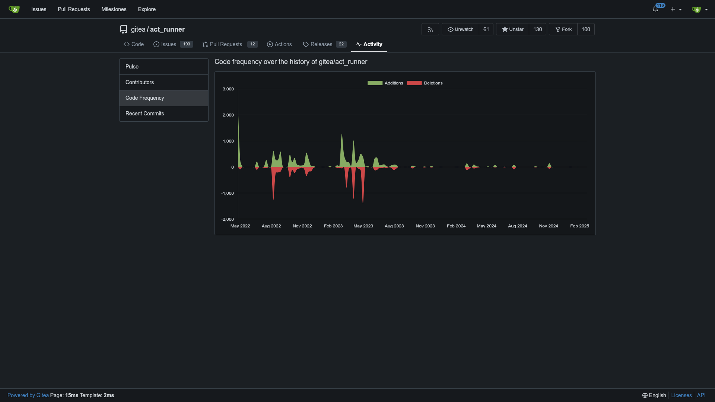Image resolution: width=715 pixels, height=402 pixels.
Task: Open the English language selector
Action: (x=654, y=395)
